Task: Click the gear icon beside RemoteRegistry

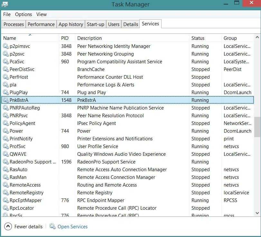Action: [6, 192]
